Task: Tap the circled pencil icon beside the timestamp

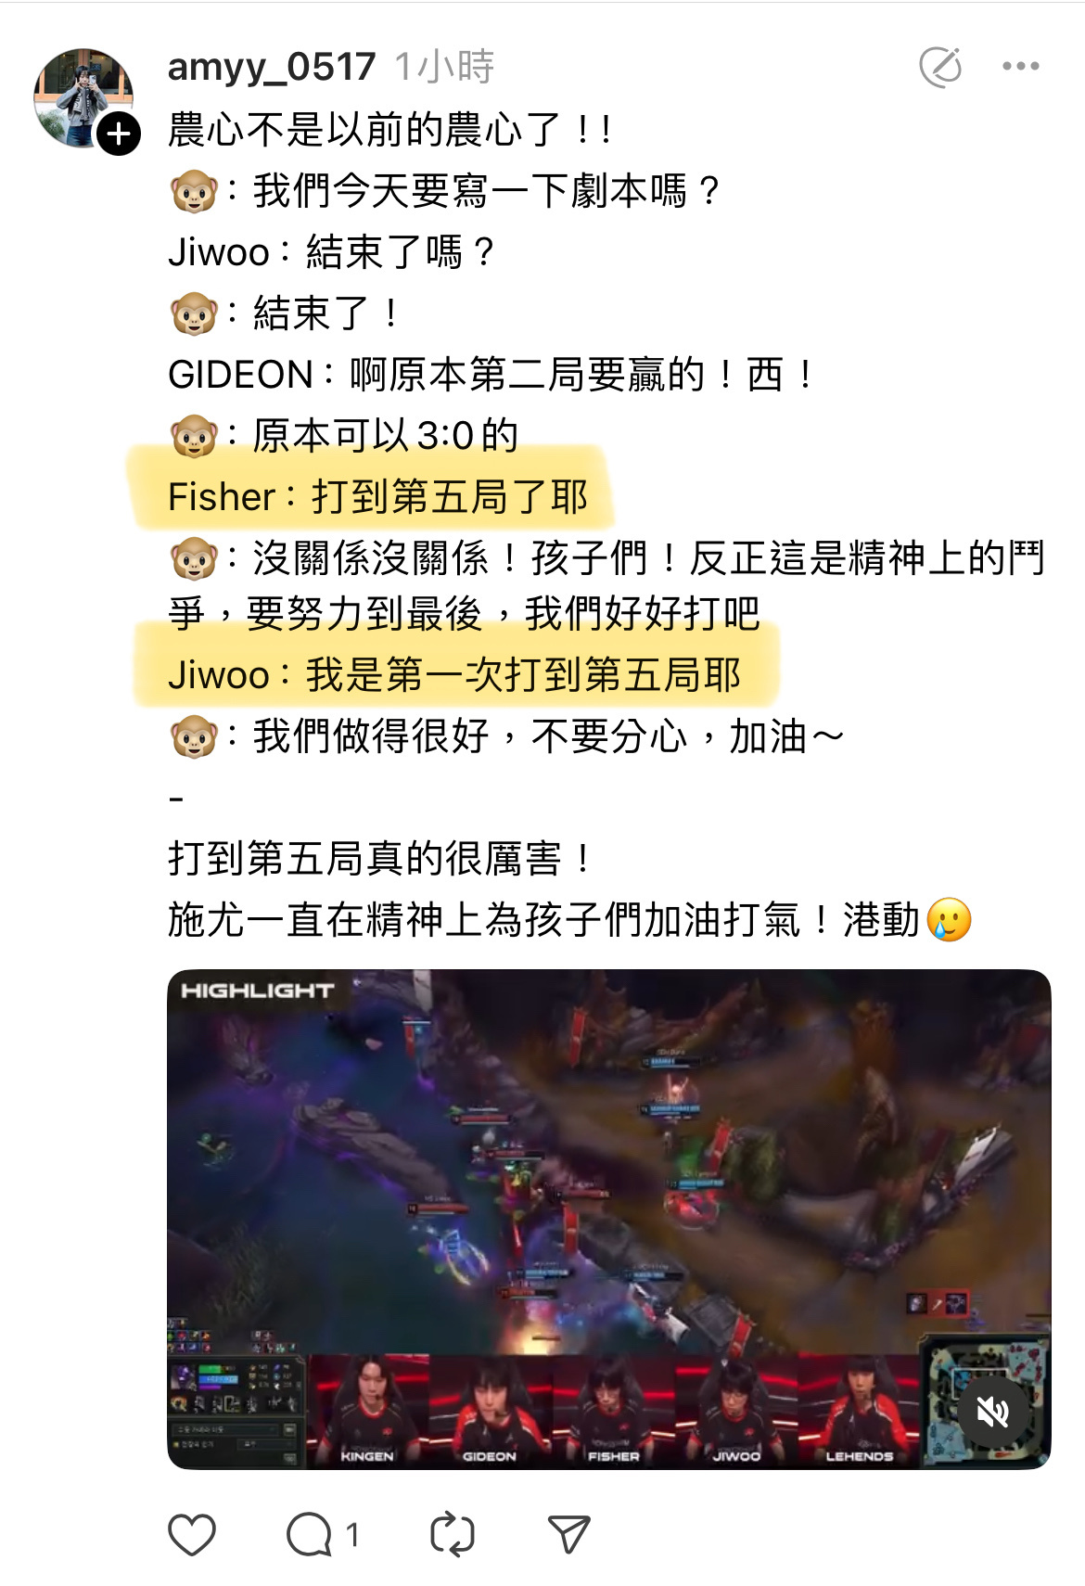Action: [940, 66]
